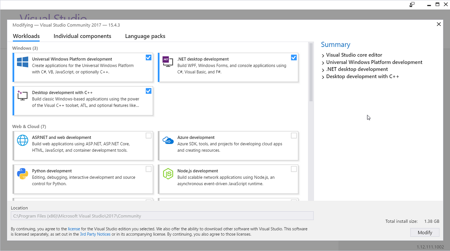Check Python development workload
The height and width of the screenshot is (251, 450).
coord(148,169)
